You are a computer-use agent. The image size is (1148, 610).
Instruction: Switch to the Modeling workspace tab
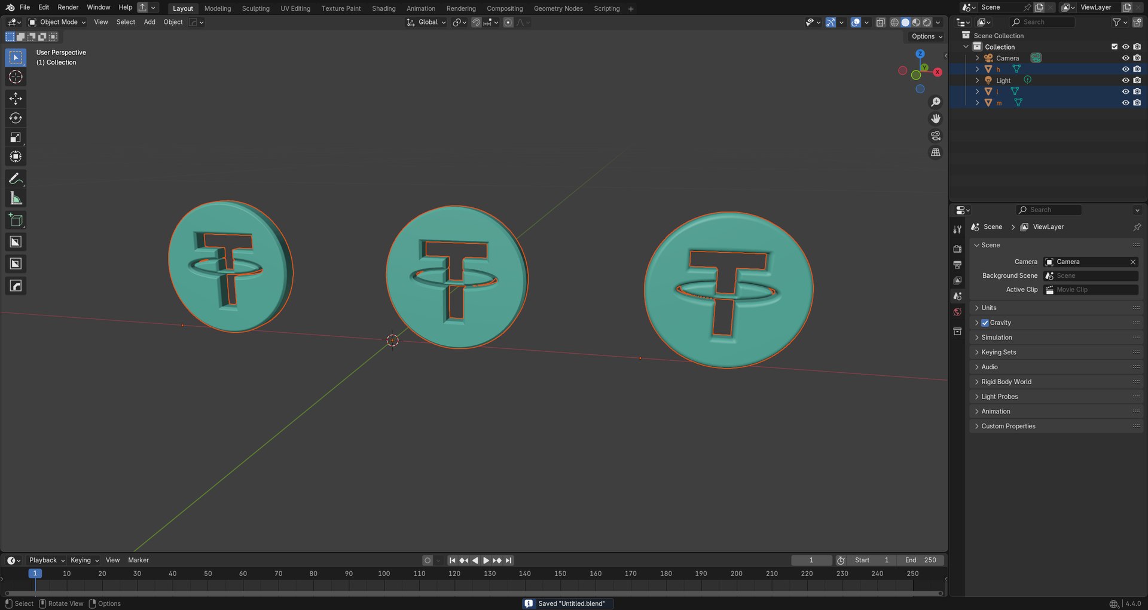coord(218,8)
